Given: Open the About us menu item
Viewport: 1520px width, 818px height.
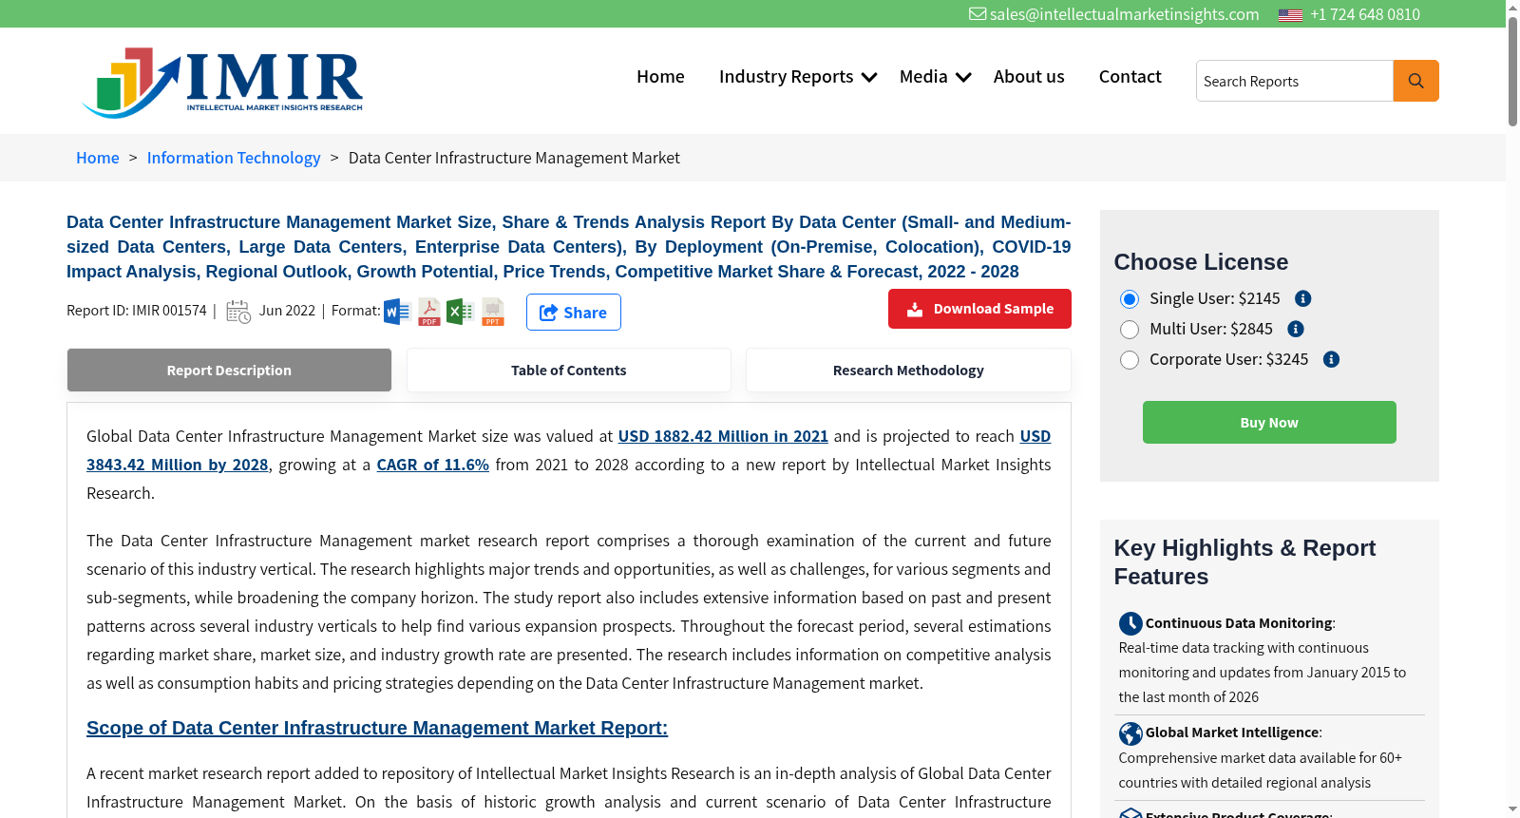Looking at the screenshot, I should click(1029, 76).
